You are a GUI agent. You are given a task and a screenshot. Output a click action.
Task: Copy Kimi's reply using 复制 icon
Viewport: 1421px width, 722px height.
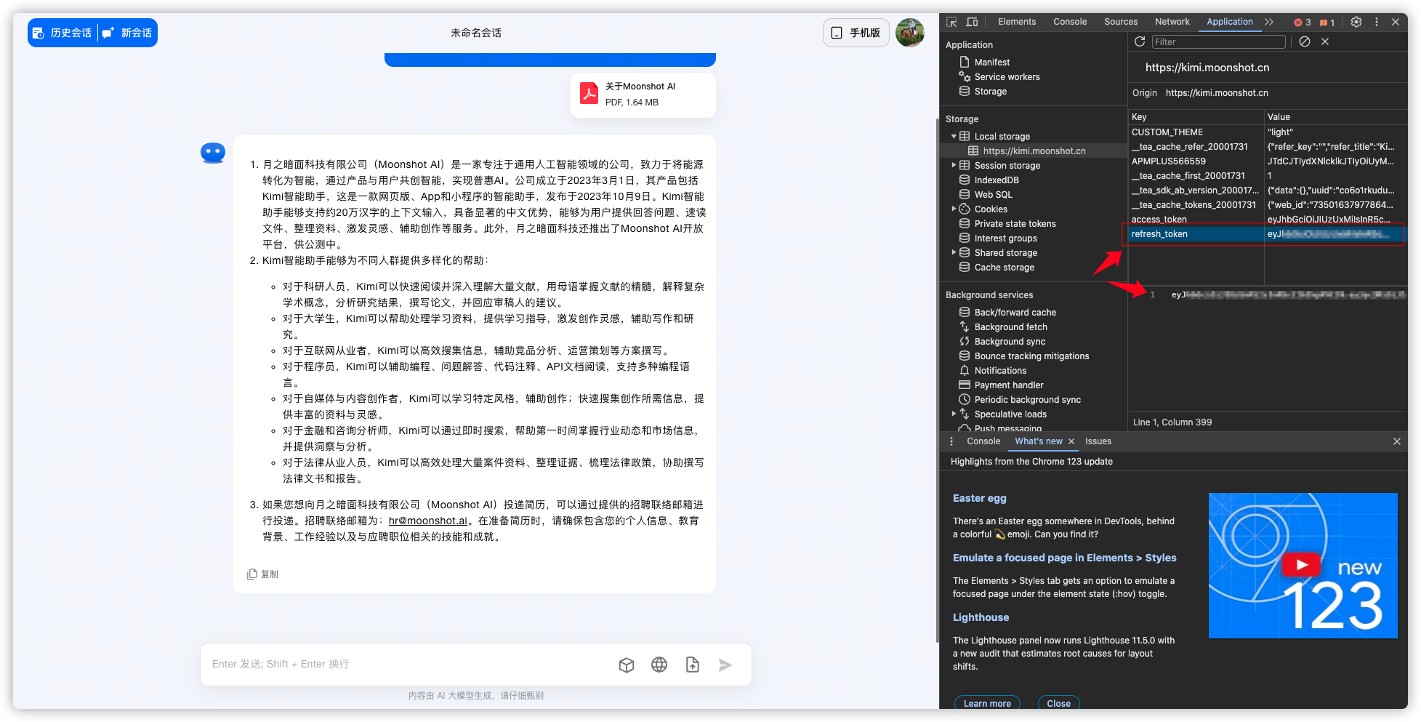[x=251, y=574]
